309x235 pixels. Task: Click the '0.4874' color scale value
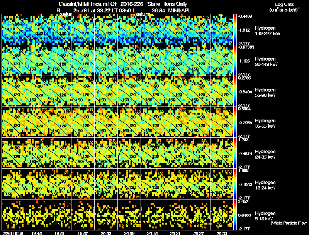click(246, 154)
